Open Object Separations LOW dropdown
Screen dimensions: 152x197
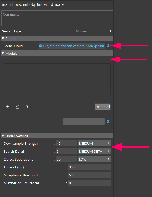[94, 159]
